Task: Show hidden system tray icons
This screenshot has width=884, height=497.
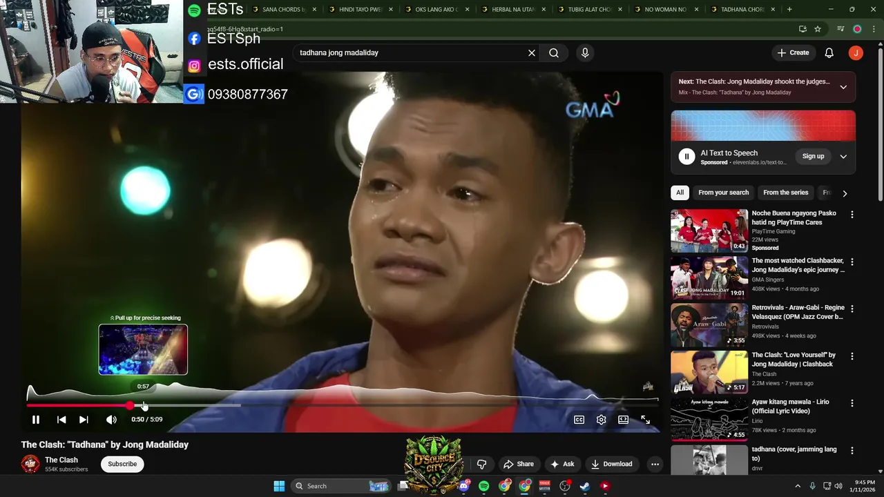Action: (x=798, y=486)
